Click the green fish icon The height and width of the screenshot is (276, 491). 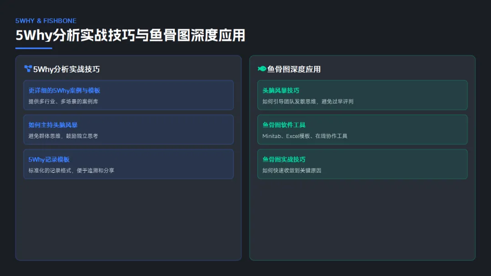click(262, 69)
